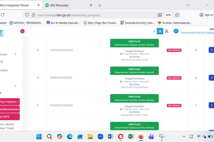Open the Bitly Page Not Found bookmark
The image size is (214, 142).
tap(101, 23)
